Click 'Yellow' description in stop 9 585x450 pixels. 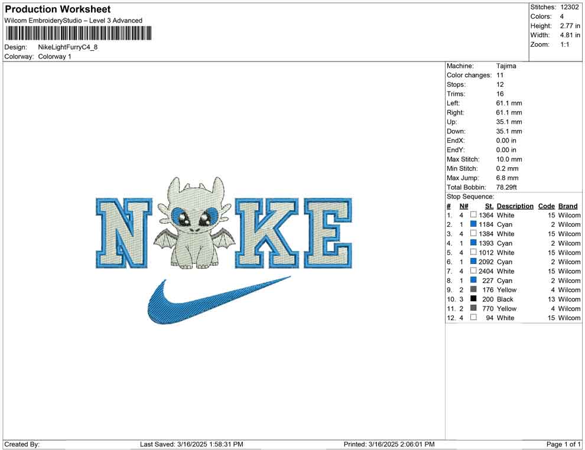coord(506,290)
